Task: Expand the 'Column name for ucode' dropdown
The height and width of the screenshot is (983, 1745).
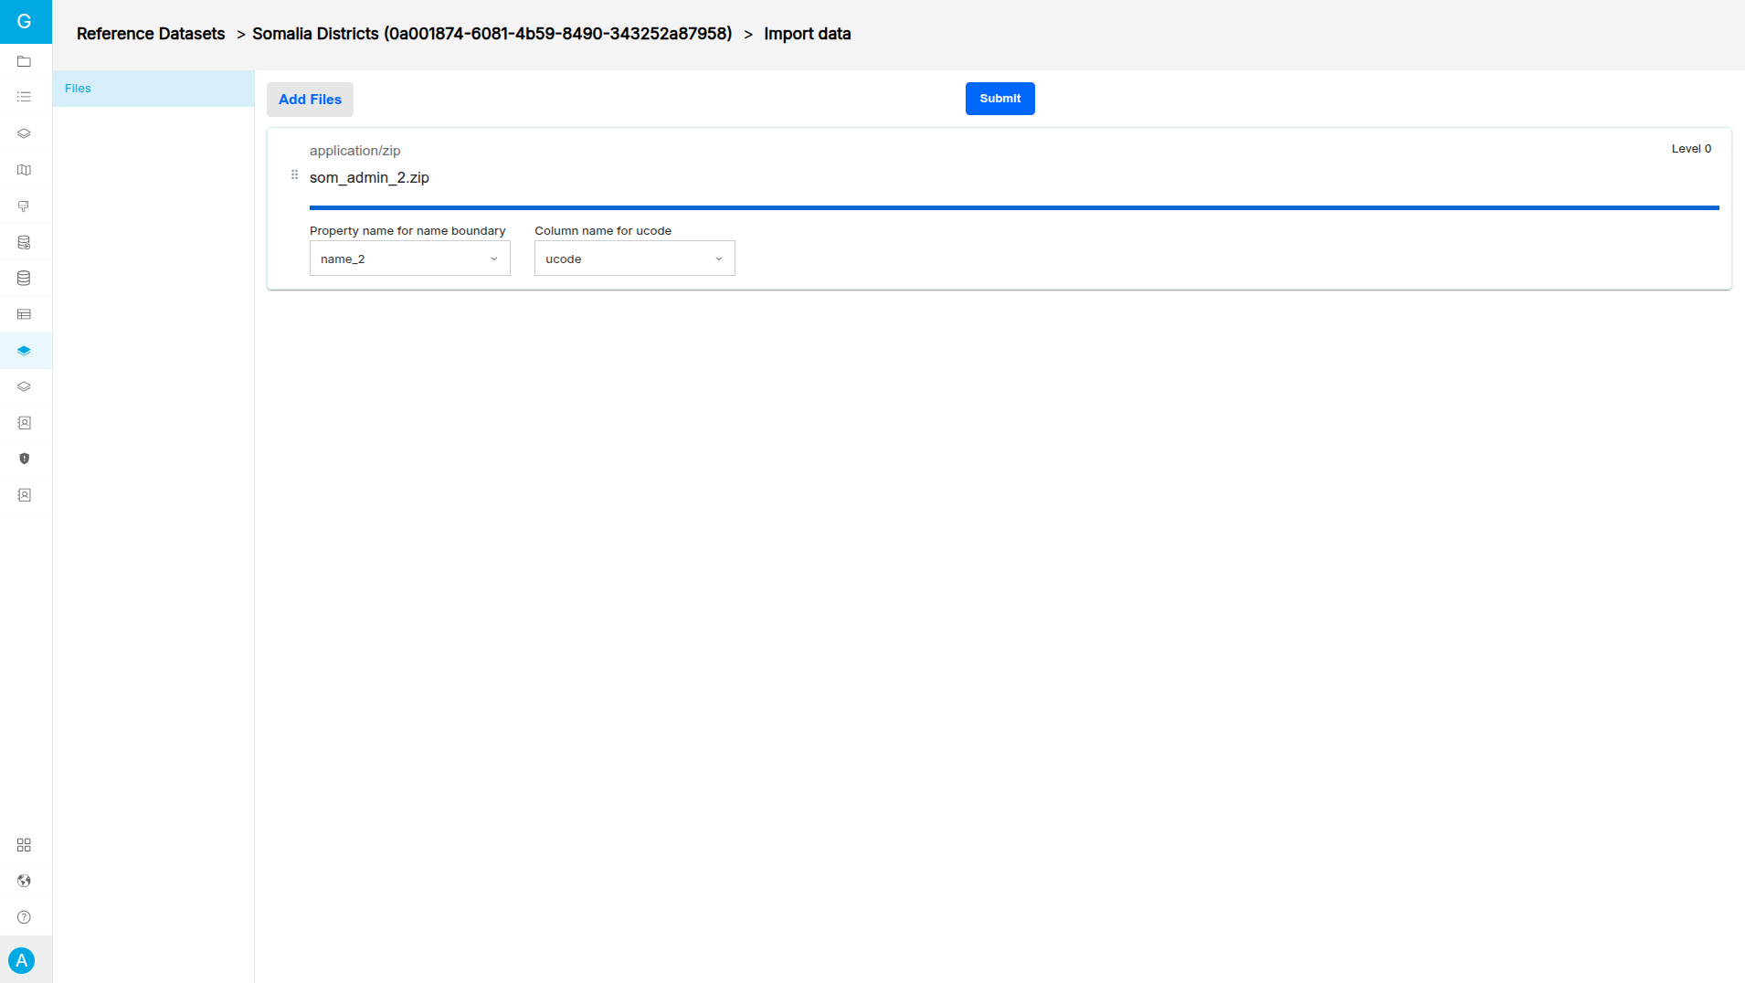Action: point(634,259)
